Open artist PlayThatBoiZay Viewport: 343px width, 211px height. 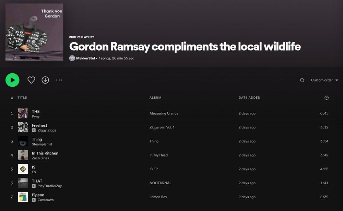click(50, 186)
